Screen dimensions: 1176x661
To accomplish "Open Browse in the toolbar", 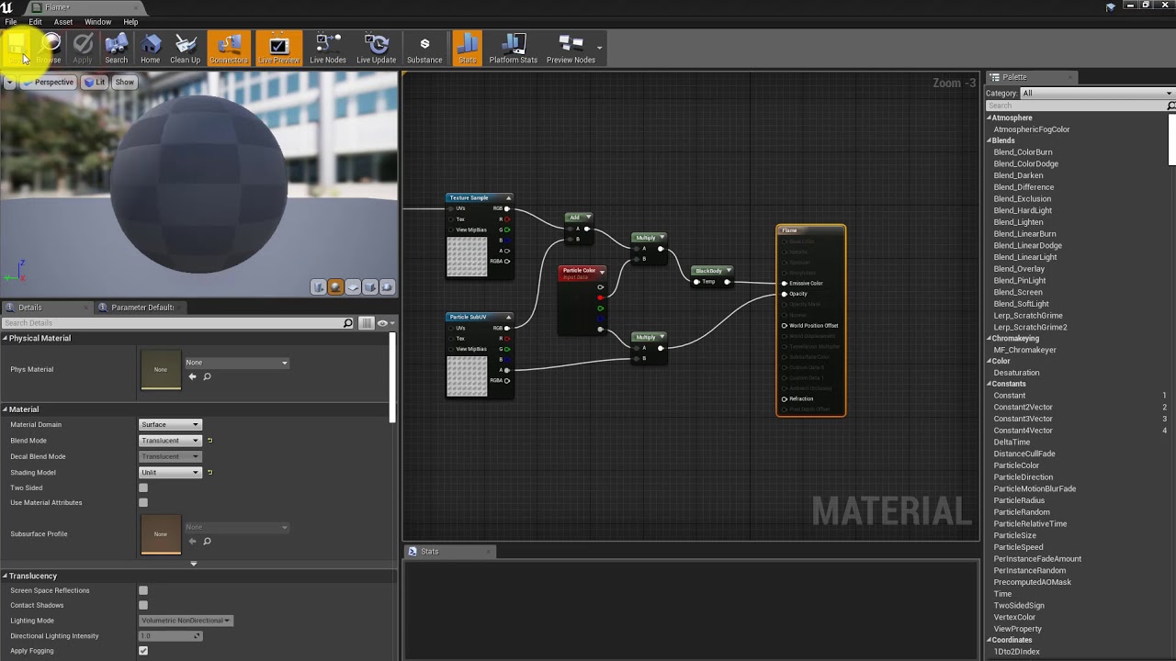I will pyautogui.click(x=50, y=49).
